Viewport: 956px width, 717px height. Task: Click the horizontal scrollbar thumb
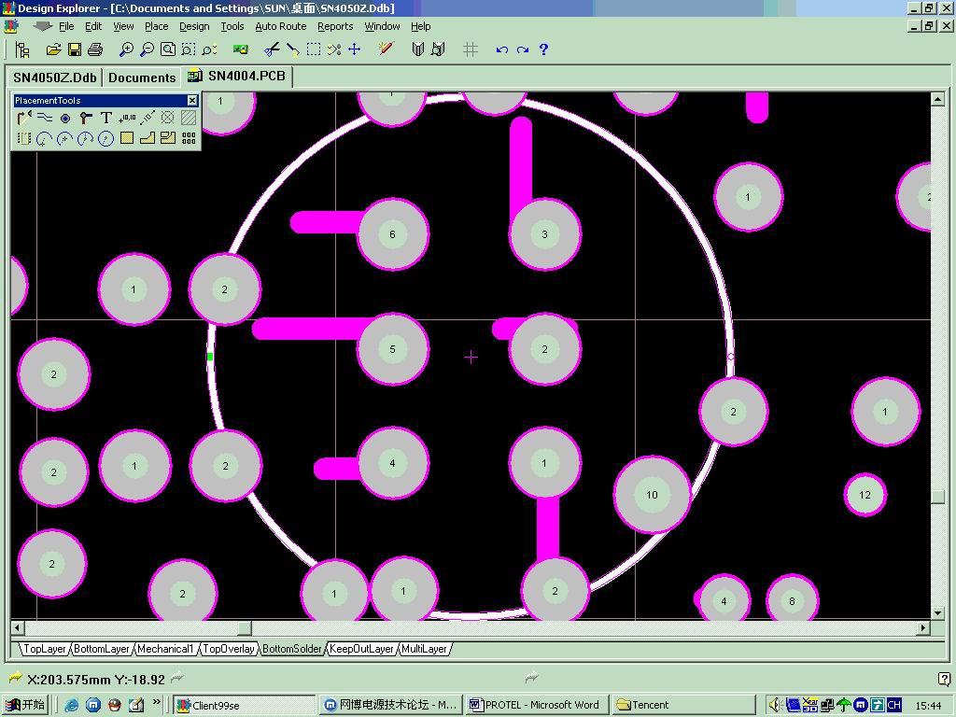(x=244, y=628)
